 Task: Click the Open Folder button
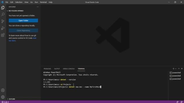click(23, 21)
